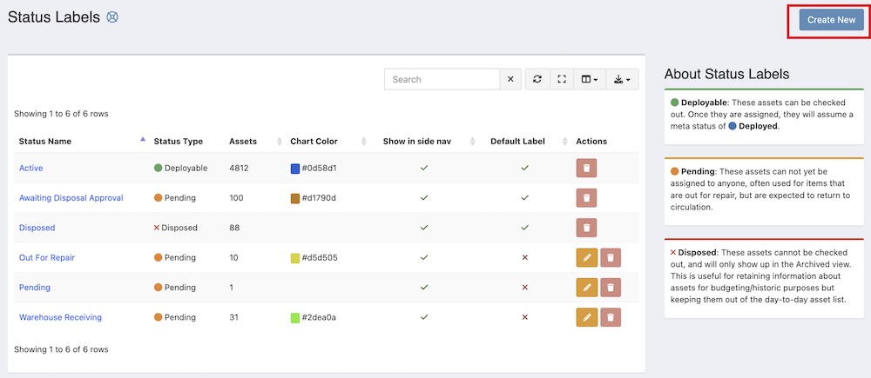Open the Awaiting Disposal Approval link

pyautogui.click(x=71, y=198)
